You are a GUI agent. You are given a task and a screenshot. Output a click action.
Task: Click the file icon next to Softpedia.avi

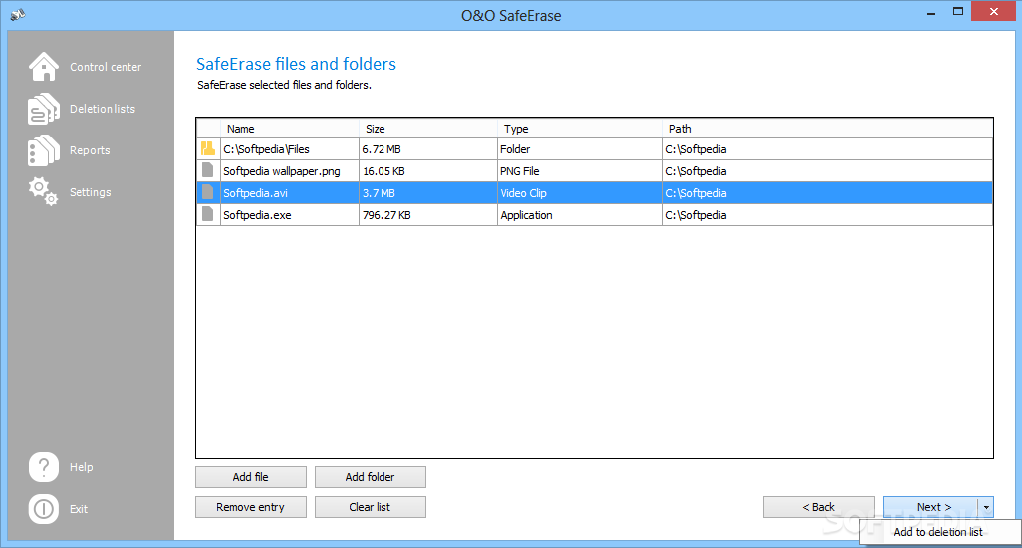click(x=208, y=192)
